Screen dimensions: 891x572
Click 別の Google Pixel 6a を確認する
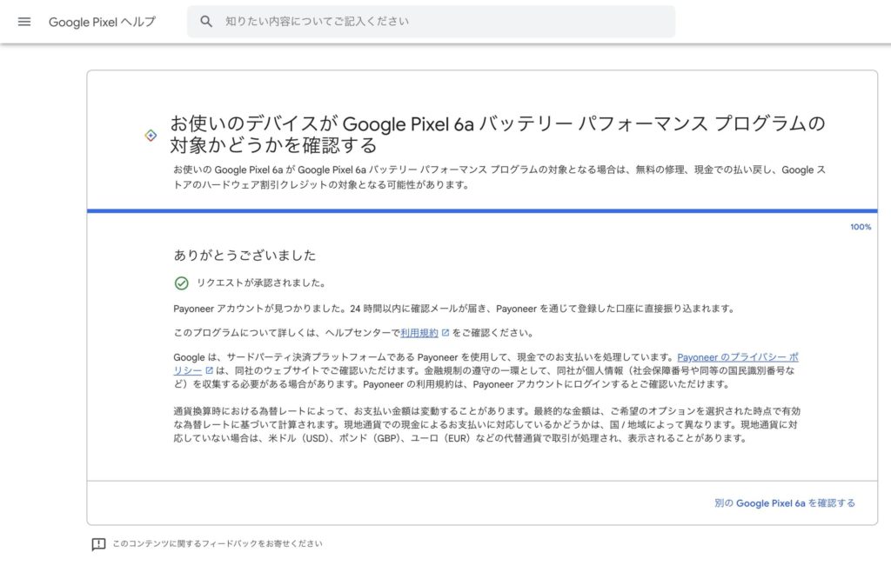coord(784,503)
